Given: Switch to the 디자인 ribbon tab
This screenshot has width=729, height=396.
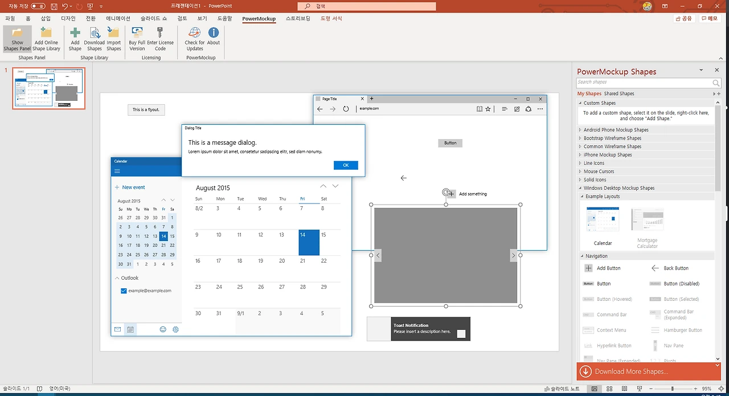Looking at the screenshot, I should tap(68, 18).
